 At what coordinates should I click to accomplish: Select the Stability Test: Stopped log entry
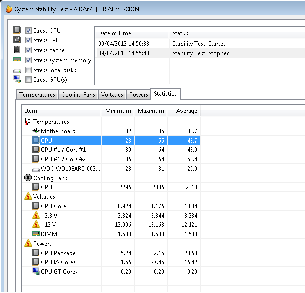tap(201, 53)
